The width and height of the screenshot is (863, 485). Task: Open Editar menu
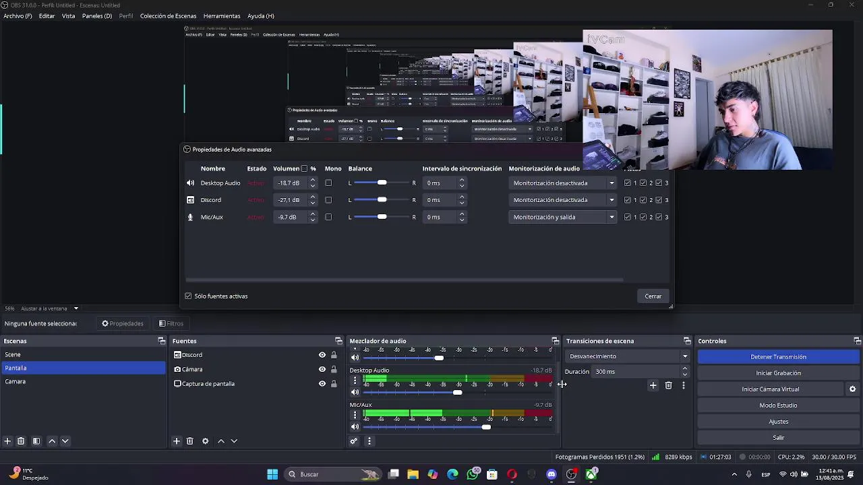pyautogui.click(x=47, y=16)
